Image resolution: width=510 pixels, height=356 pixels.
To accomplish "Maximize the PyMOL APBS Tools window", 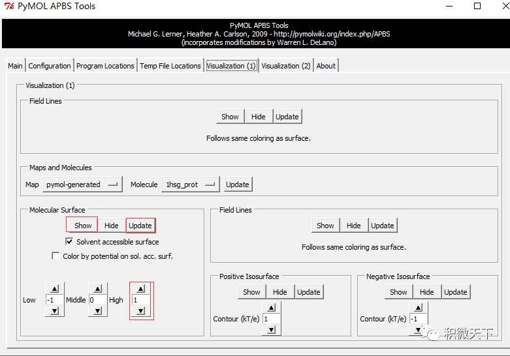I will tap(477, 6).
